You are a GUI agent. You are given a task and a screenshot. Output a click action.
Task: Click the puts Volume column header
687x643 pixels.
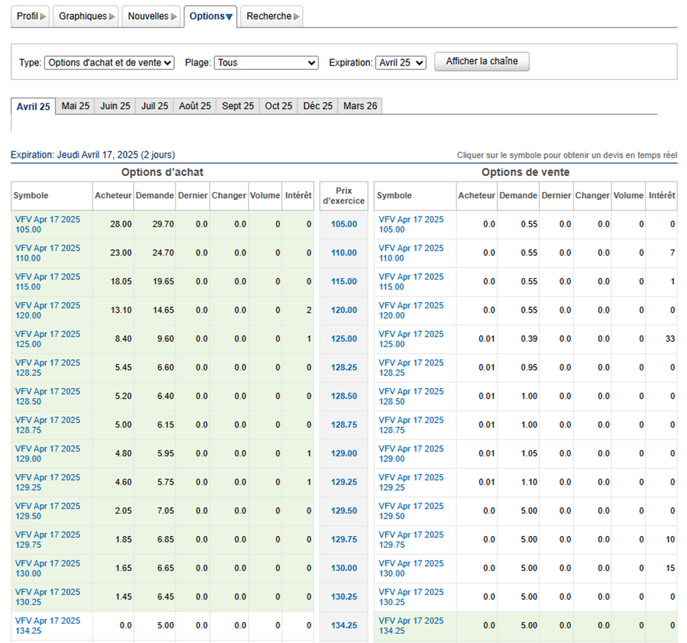(629, 196)
